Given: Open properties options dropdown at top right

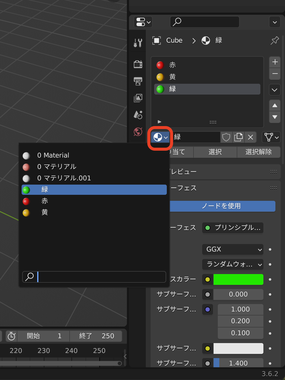Looking at the screenshot, I should point(275,22).
